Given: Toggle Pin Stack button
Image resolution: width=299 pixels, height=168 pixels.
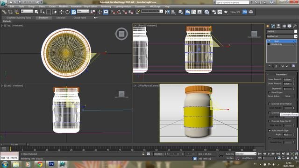Looking at the screenshot, I should 270,66.
